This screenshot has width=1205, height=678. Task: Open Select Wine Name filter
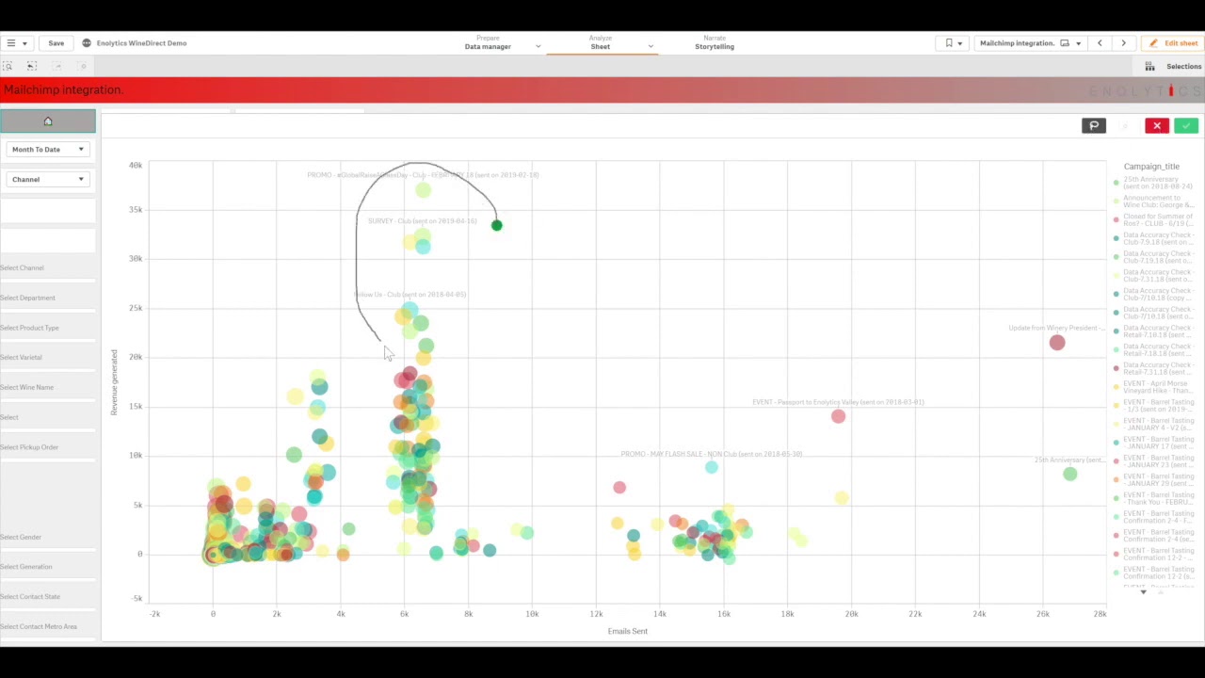click(47, 388)
